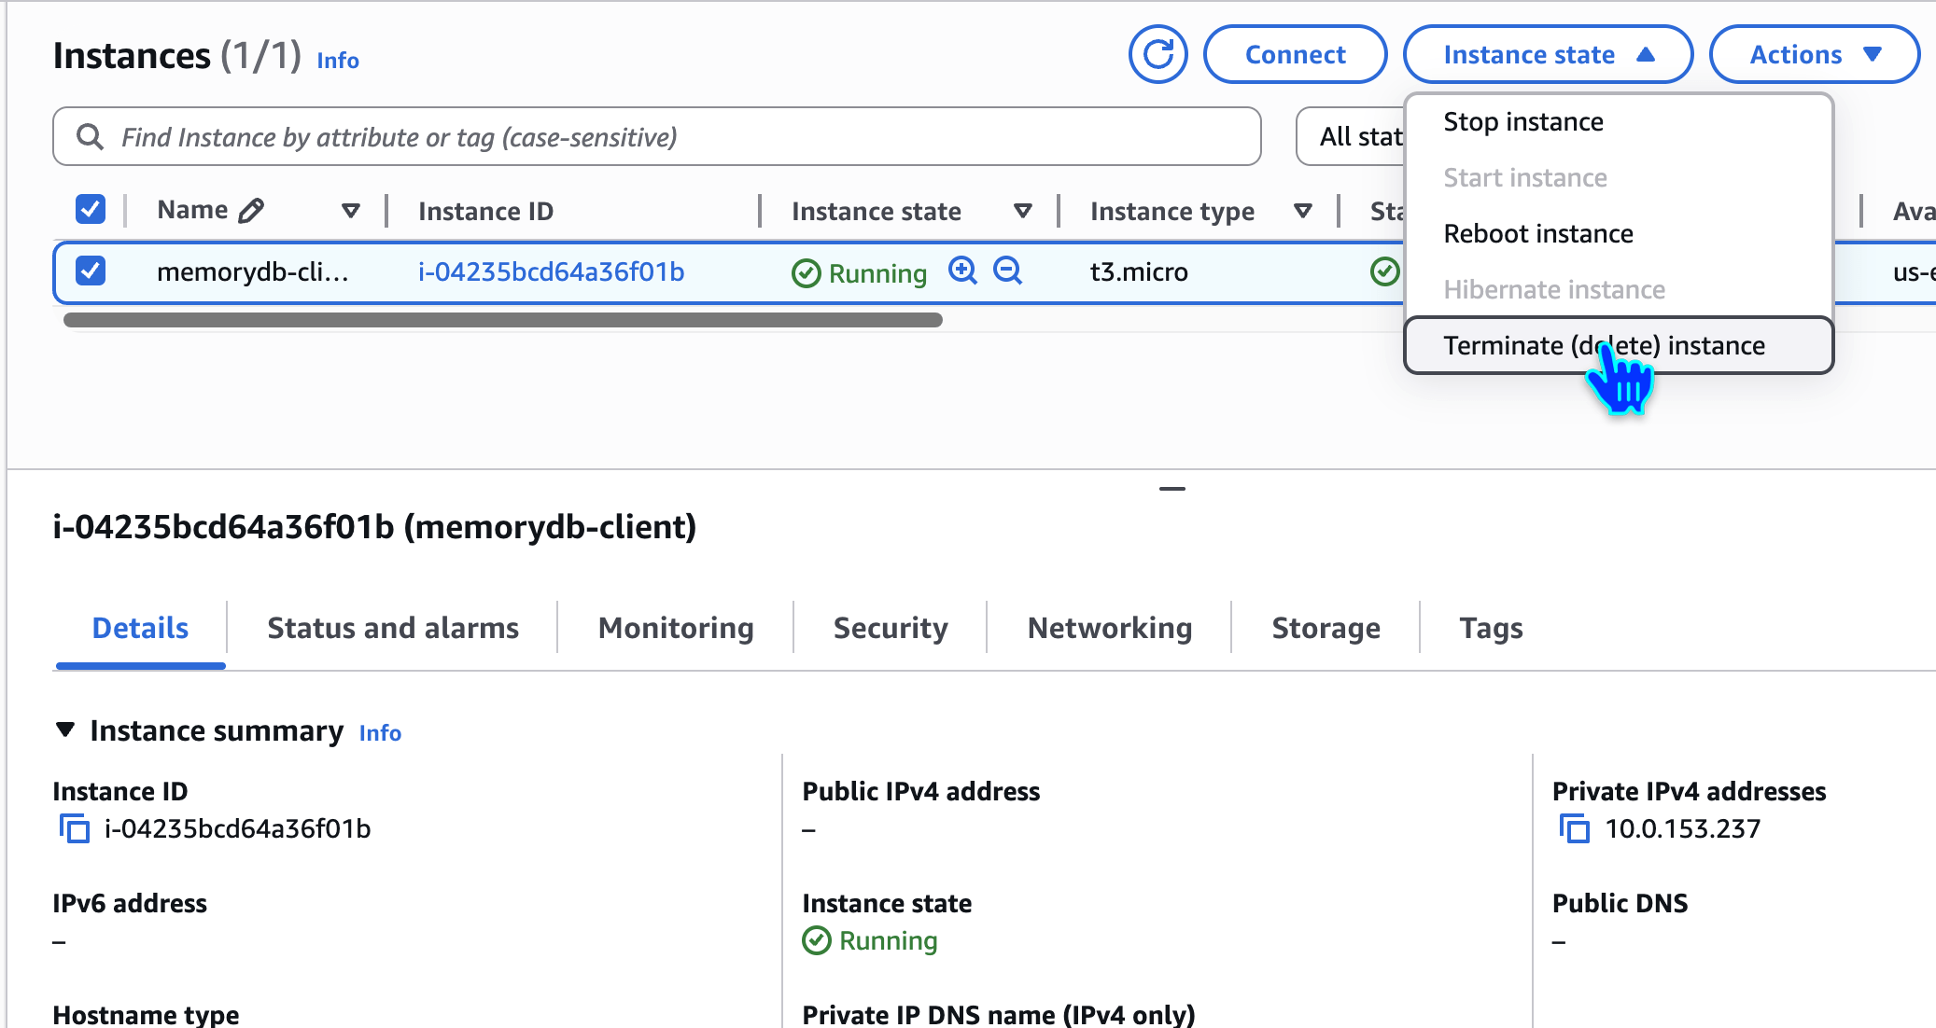
Task: Sort by Instance type column arrow
Action: click(1303, 212)
